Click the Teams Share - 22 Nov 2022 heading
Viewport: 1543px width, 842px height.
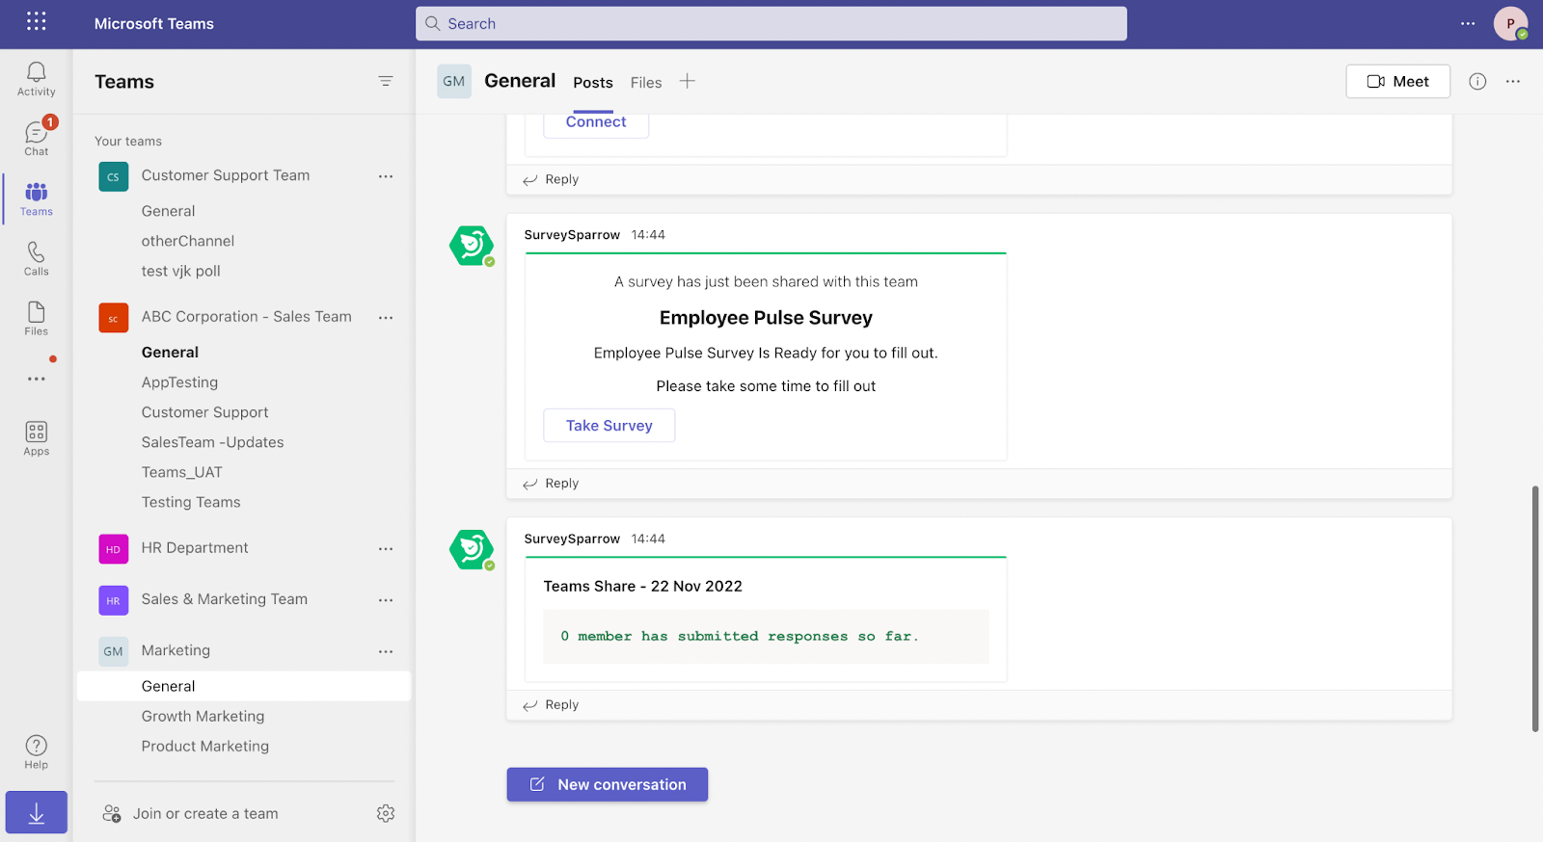[x=643, y=586]
